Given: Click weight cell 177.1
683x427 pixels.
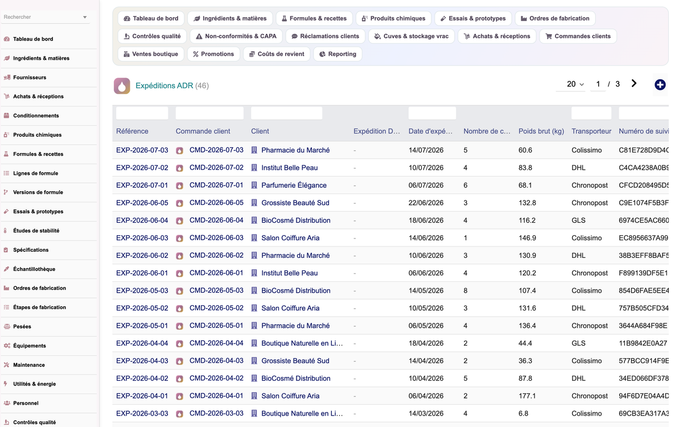Looking at the screenshot, I should pyautogui.click(x=527, y=396).
